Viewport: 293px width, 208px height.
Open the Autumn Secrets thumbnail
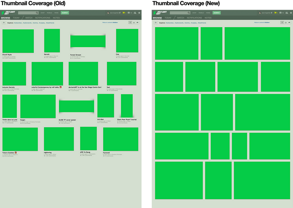14,74
